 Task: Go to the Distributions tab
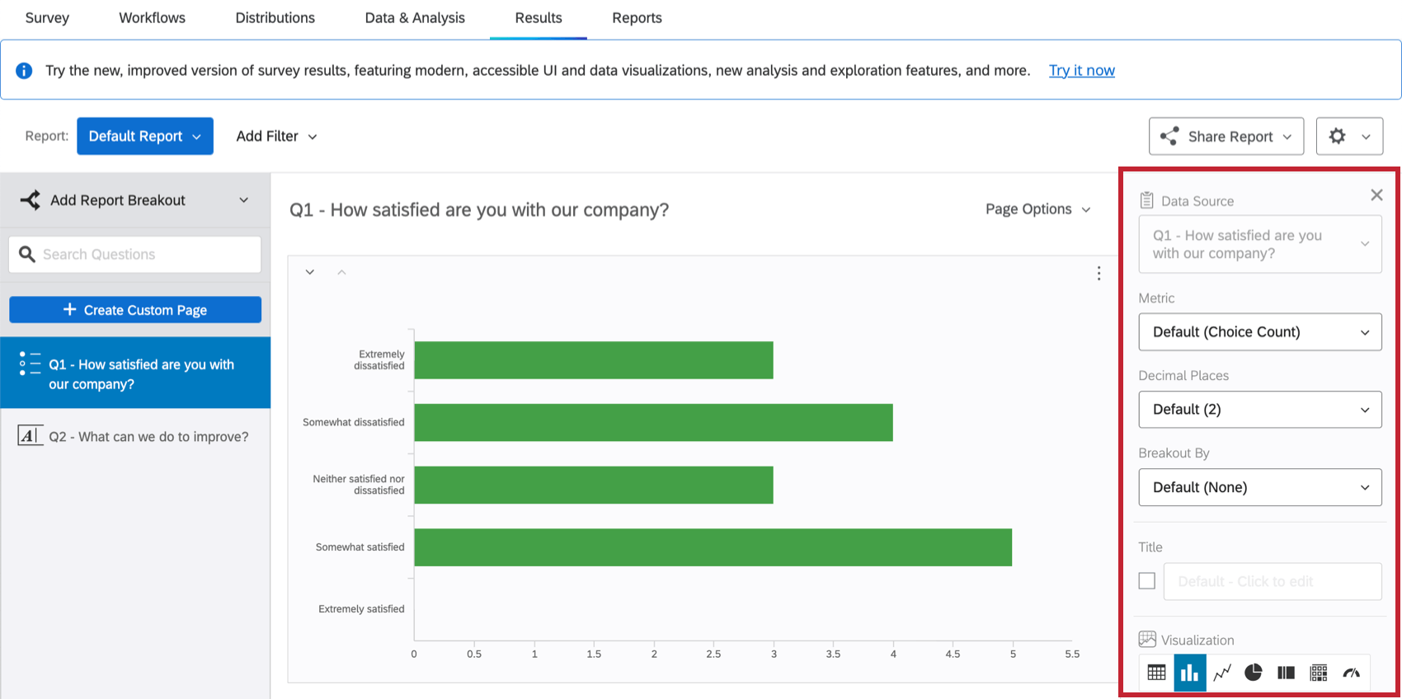[275, 18]
